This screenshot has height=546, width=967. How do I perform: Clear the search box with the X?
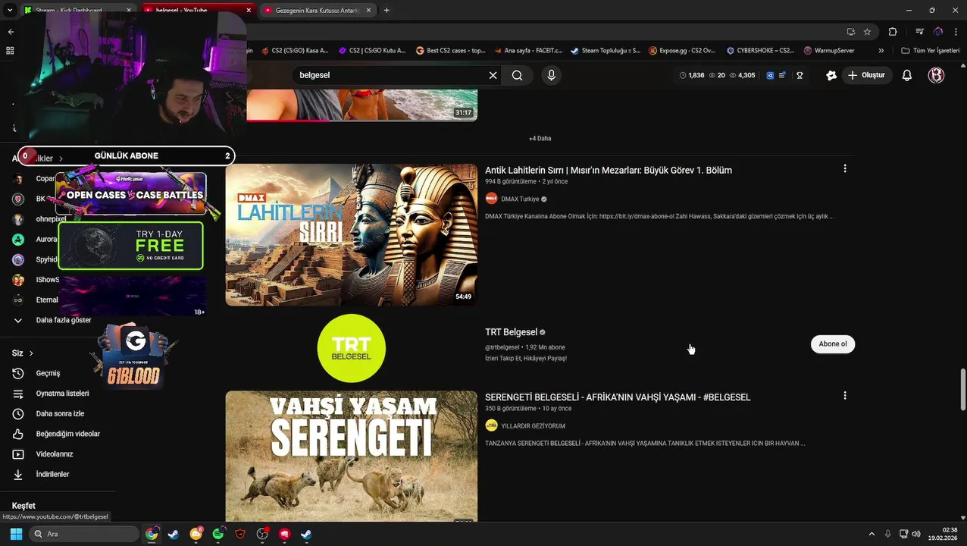click(493, 75)
